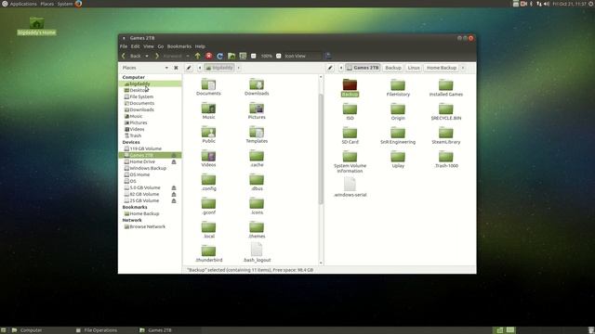Viewport: 595px width, 334px height.
Task: Eject the Games 2TB device
Action: (x=174, y=155)
